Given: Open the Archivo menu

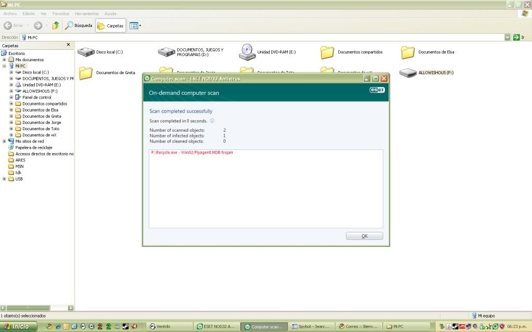Looking at the screenshot, I should tap(10, 14).
